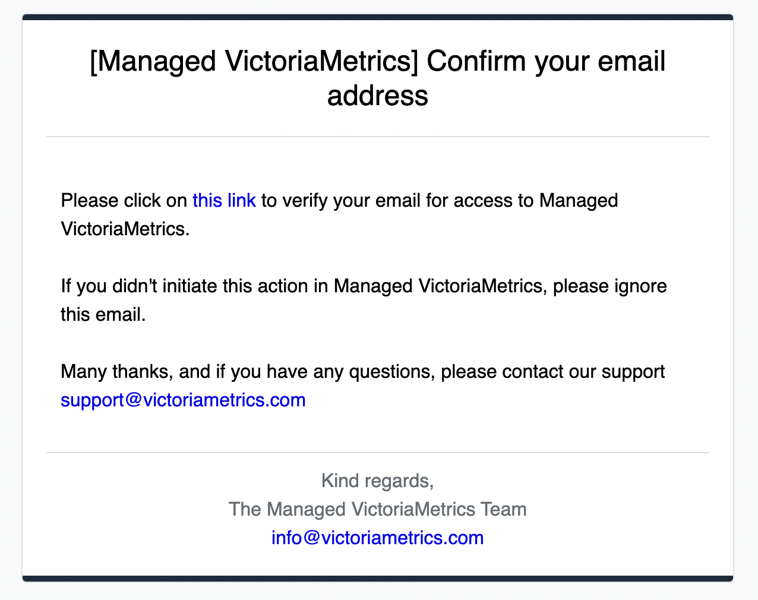Click "this link" to verify email
This screenshot has height=600, width=758.
click(x=224, y=201)
